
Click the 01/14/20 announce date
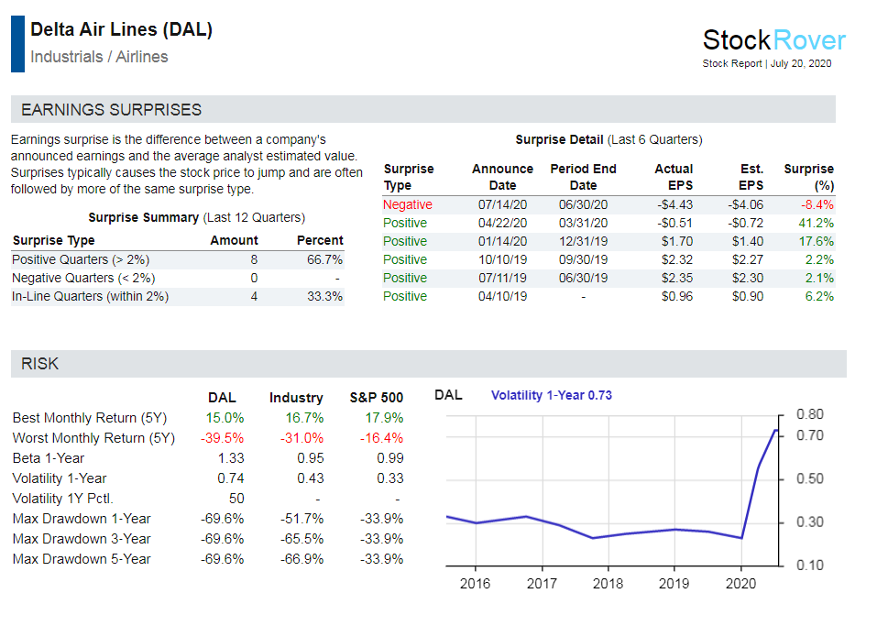pyautogui.click(x=502, y=242)
